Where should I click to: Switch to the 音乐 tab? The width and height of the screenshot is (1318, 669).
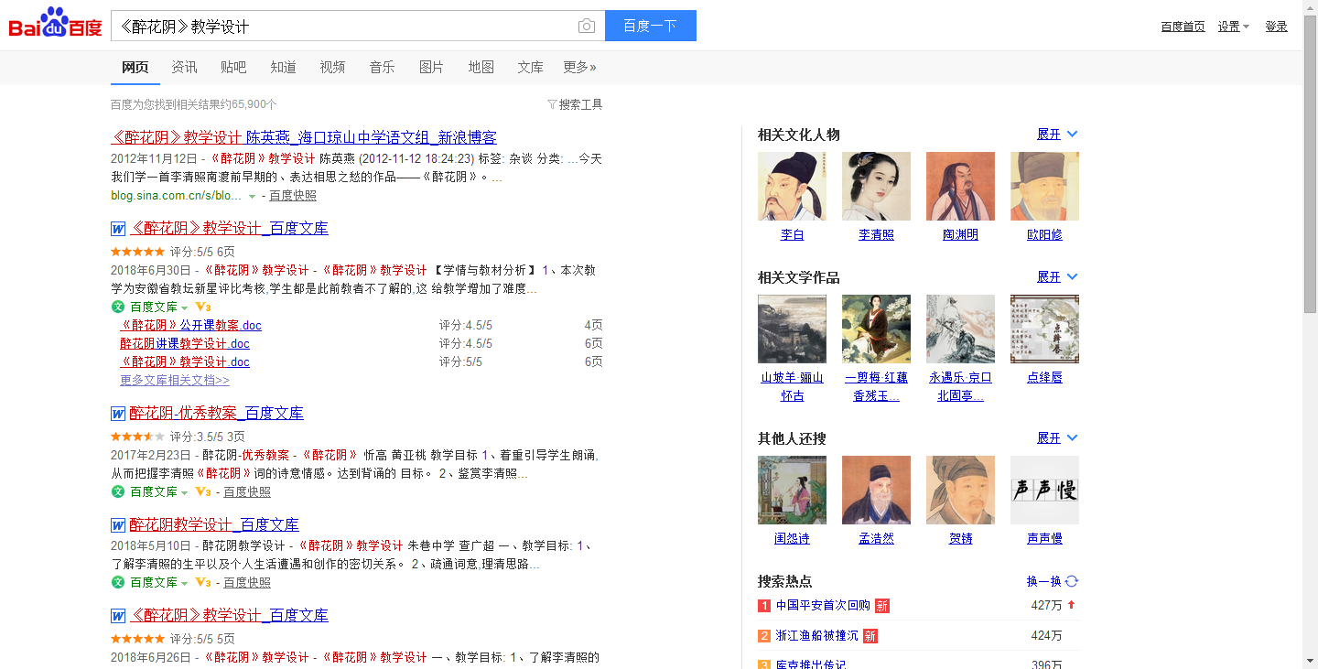coord(382,67)
